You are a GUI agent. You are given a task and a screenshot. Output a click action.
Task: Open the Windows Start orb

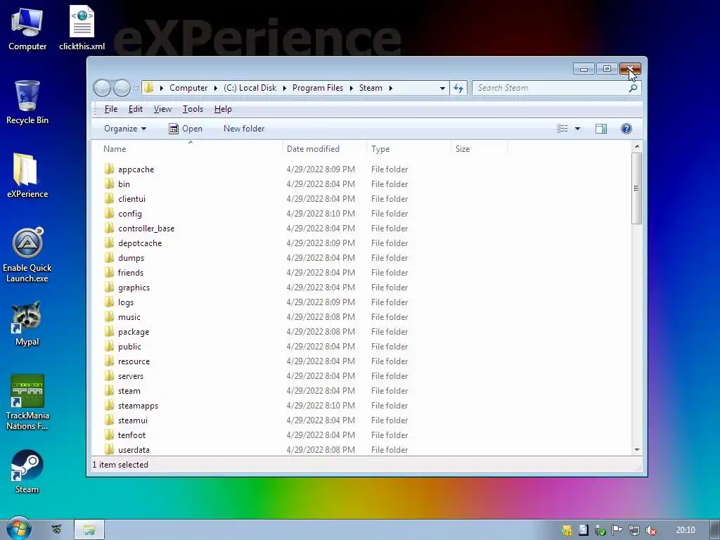[x=18, y=529]
